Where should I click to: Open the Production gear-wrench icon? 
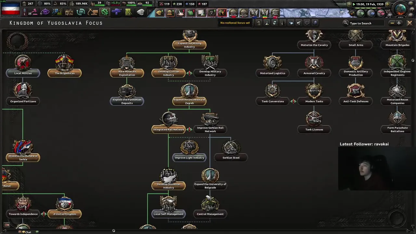105,12
